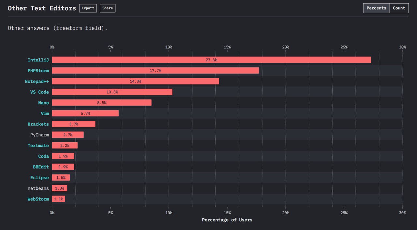Open the VS Code label link
This screenshot has width=417, height=230.
39,92
